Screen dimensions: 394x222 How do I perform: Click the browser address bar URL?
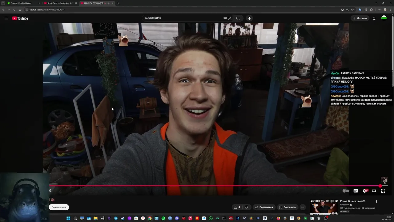pyautogui.click(x=47, y=10)
